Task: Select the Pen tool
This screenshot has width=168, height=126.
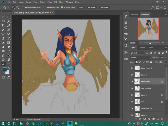Action: (x=3, y=55)
